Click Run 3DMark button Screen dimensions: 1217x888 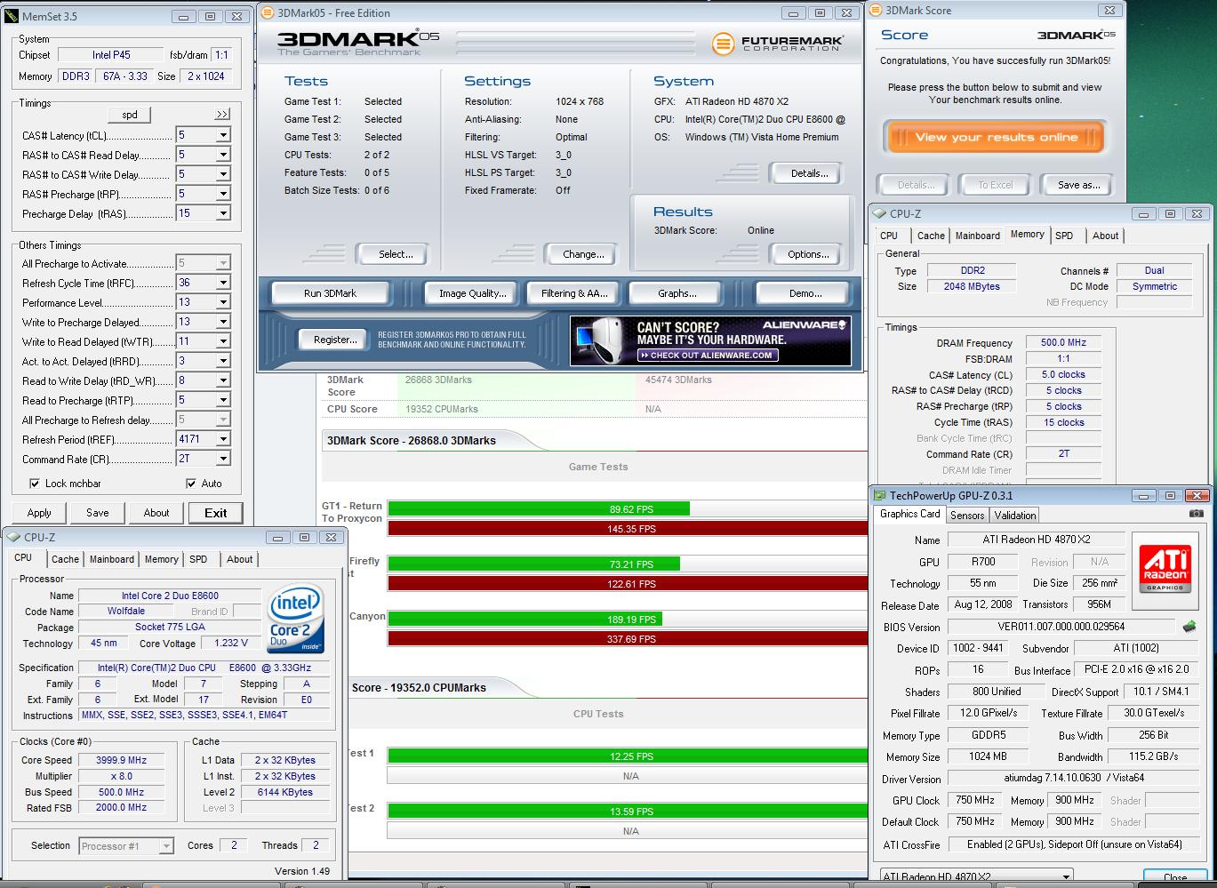point(330,293)
